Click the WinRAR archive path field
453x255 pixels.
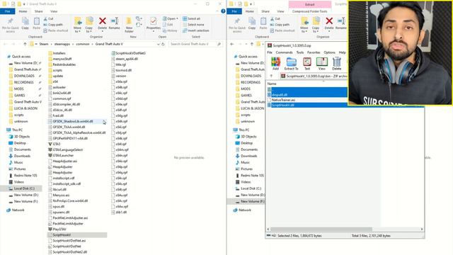click(314, 76)
